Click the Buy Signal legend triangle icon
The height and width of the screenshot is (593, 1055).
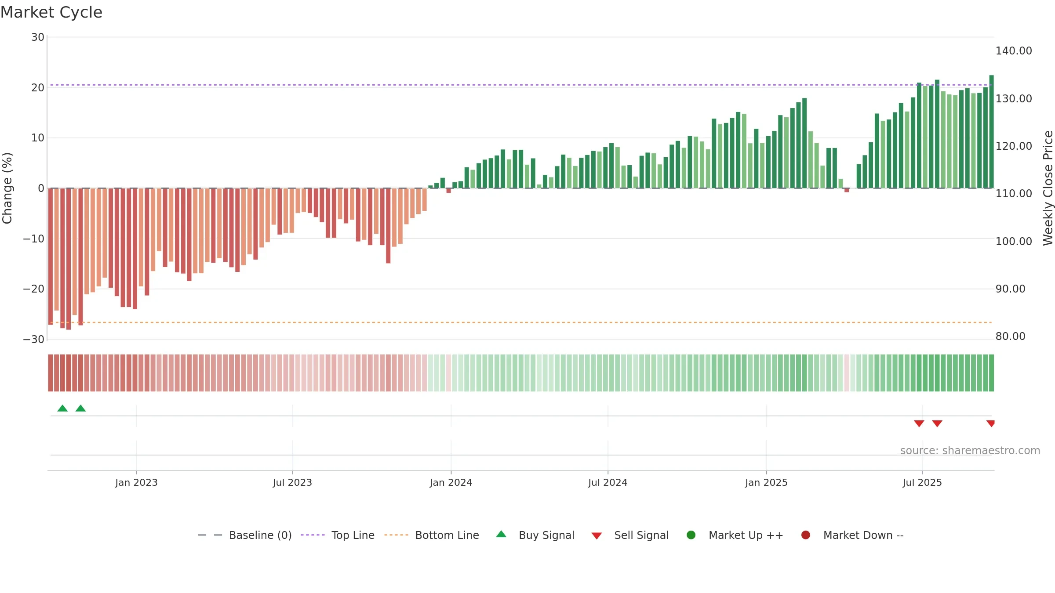(x=501, y=534)
